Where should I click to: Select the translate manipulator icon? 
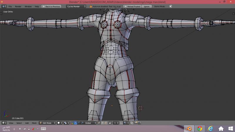75,123
